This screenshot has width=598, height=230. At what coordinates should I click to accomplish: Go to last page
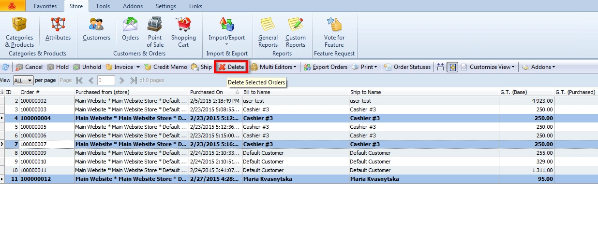134,81
